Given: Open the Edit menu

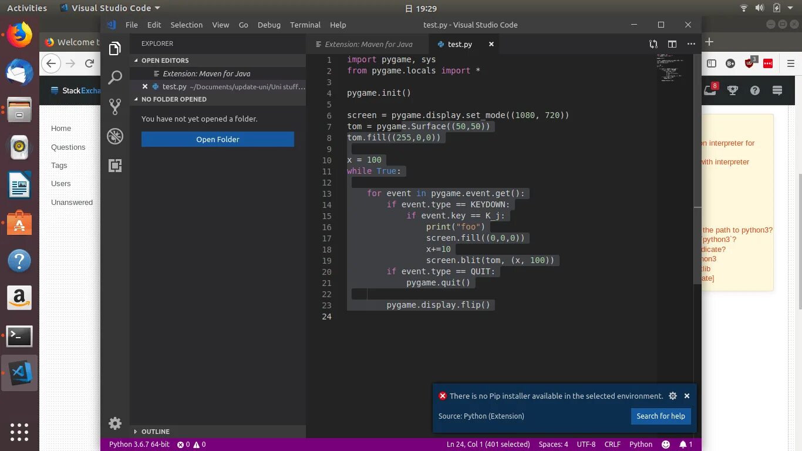Looking at the screenshot, I should pyautogui.click(x=154, y=25).
